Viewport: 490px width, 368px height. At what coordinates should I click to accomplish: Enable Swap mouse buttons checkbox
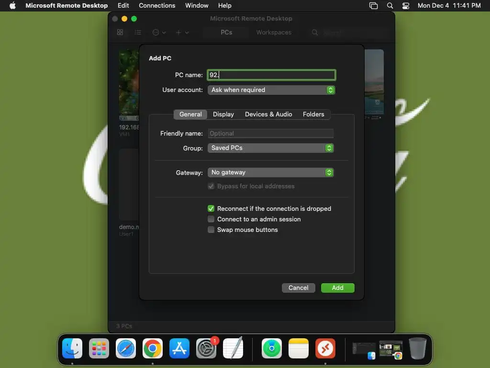click(211, 230)
